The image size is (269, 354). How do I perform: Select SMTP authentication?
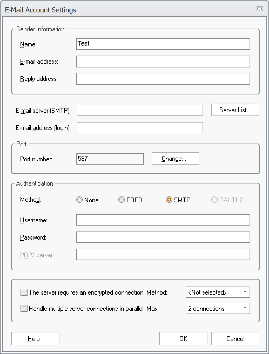[169, 200]
